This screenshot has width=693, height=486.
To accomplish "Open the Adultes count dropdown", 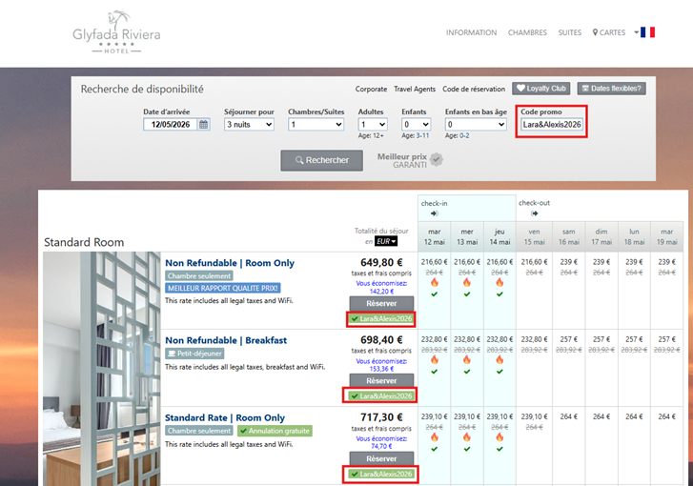I will [x=373, y=124].
